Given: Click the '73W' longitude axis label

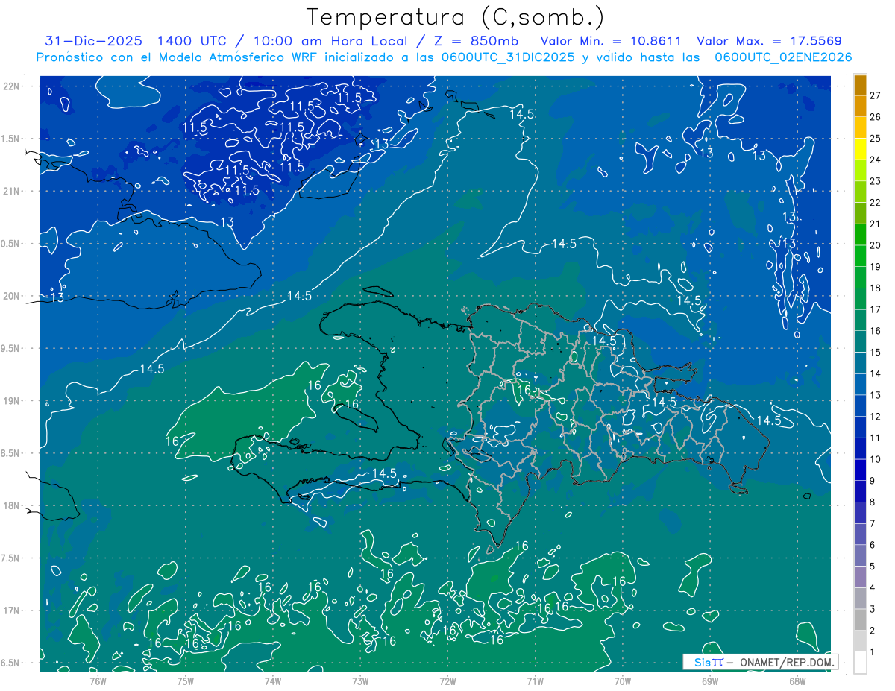Looking at the screenshot, I should 360,681.
